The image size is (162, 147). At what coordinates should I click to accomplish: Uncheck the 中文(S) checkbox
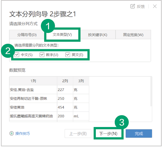[x=17, y=55]
